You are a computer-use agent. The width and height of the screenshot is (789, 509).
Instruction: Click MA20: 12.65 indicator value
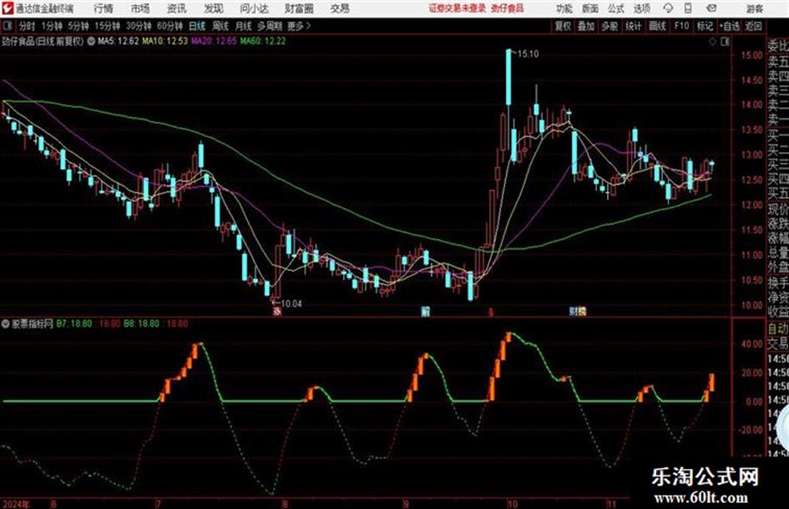pyautogui.click(x=214, y=41)
